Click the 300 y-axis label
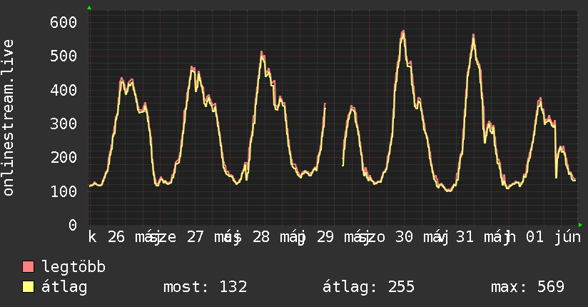Screen dimensions: 588x307 click(x=64, y=124)
